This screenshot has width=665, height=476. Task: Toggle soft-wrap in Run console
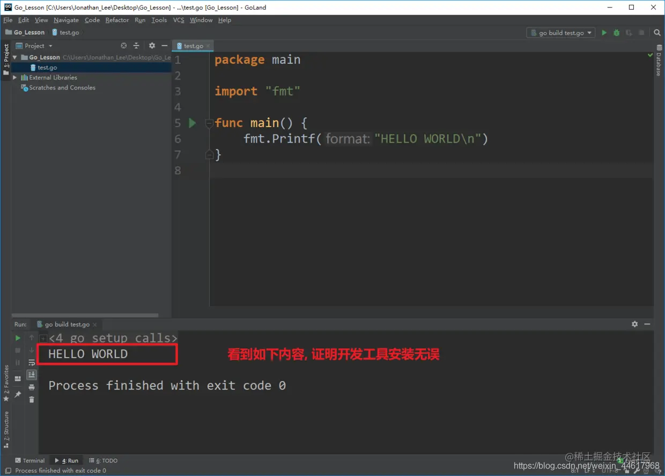(32, 363)
